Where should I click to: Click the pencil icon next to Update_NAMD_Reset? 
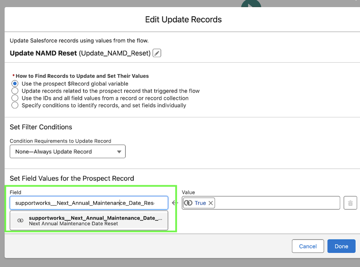pos(157,53)
